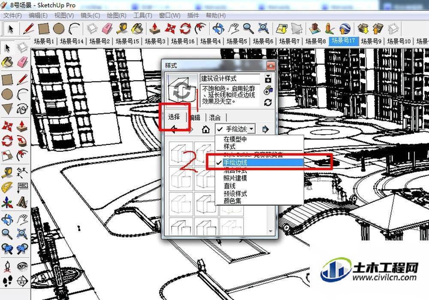Image resolution: width=429 pixels, height=300 pixels.
Task: Choose the 3D Text tool
Action: point(22,203)
